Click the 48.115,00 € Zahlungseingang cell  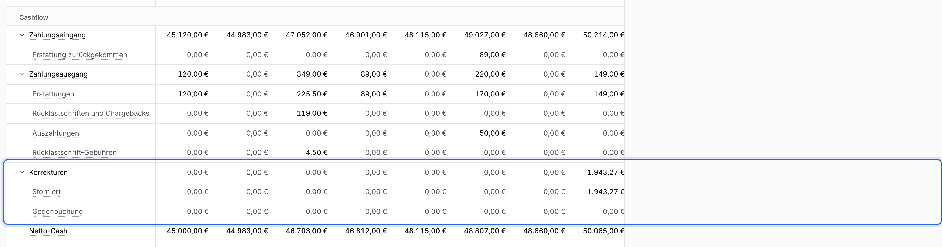425,35
